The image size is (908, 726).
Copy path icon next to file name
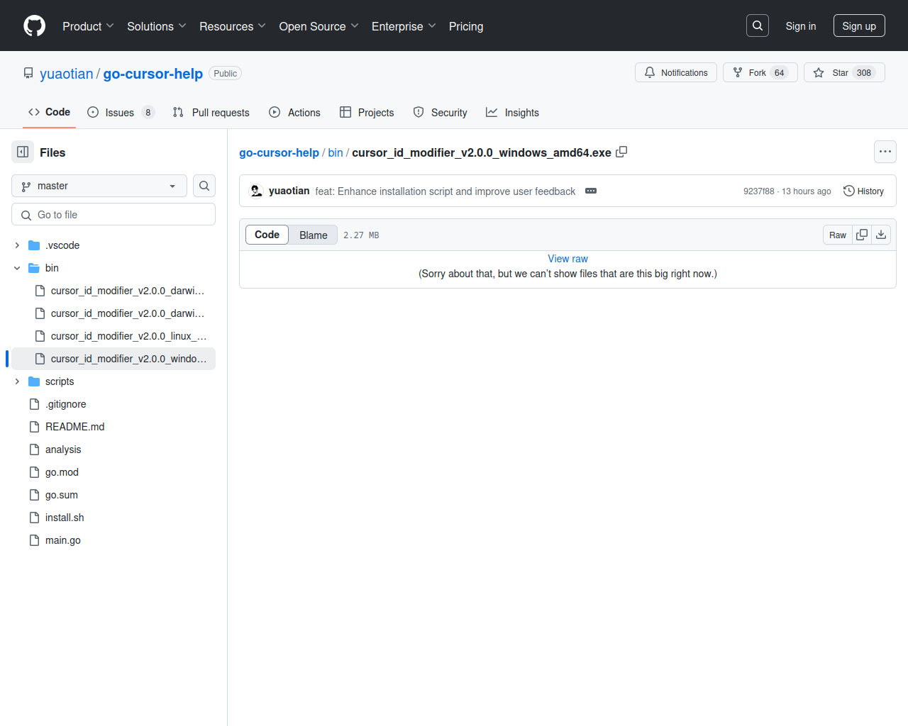[x=621, y=152]
